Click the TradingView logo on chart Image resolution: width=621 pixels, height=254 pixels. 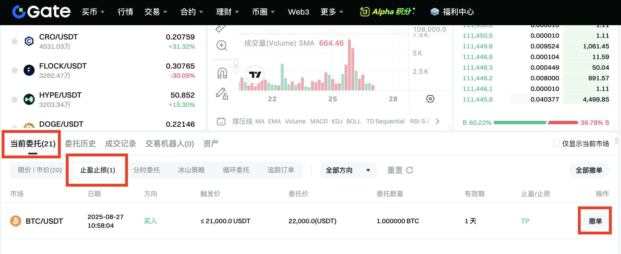pyautogui.click(x=255, y=75)
